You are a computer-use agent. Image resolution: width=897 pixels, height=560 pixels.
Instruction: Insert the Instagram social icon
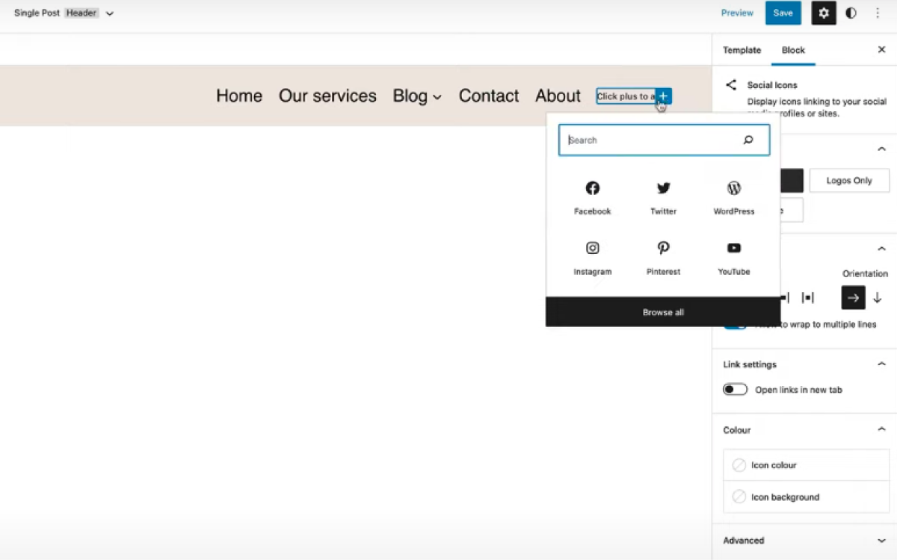pyautogui.click(x=592, y=258)
